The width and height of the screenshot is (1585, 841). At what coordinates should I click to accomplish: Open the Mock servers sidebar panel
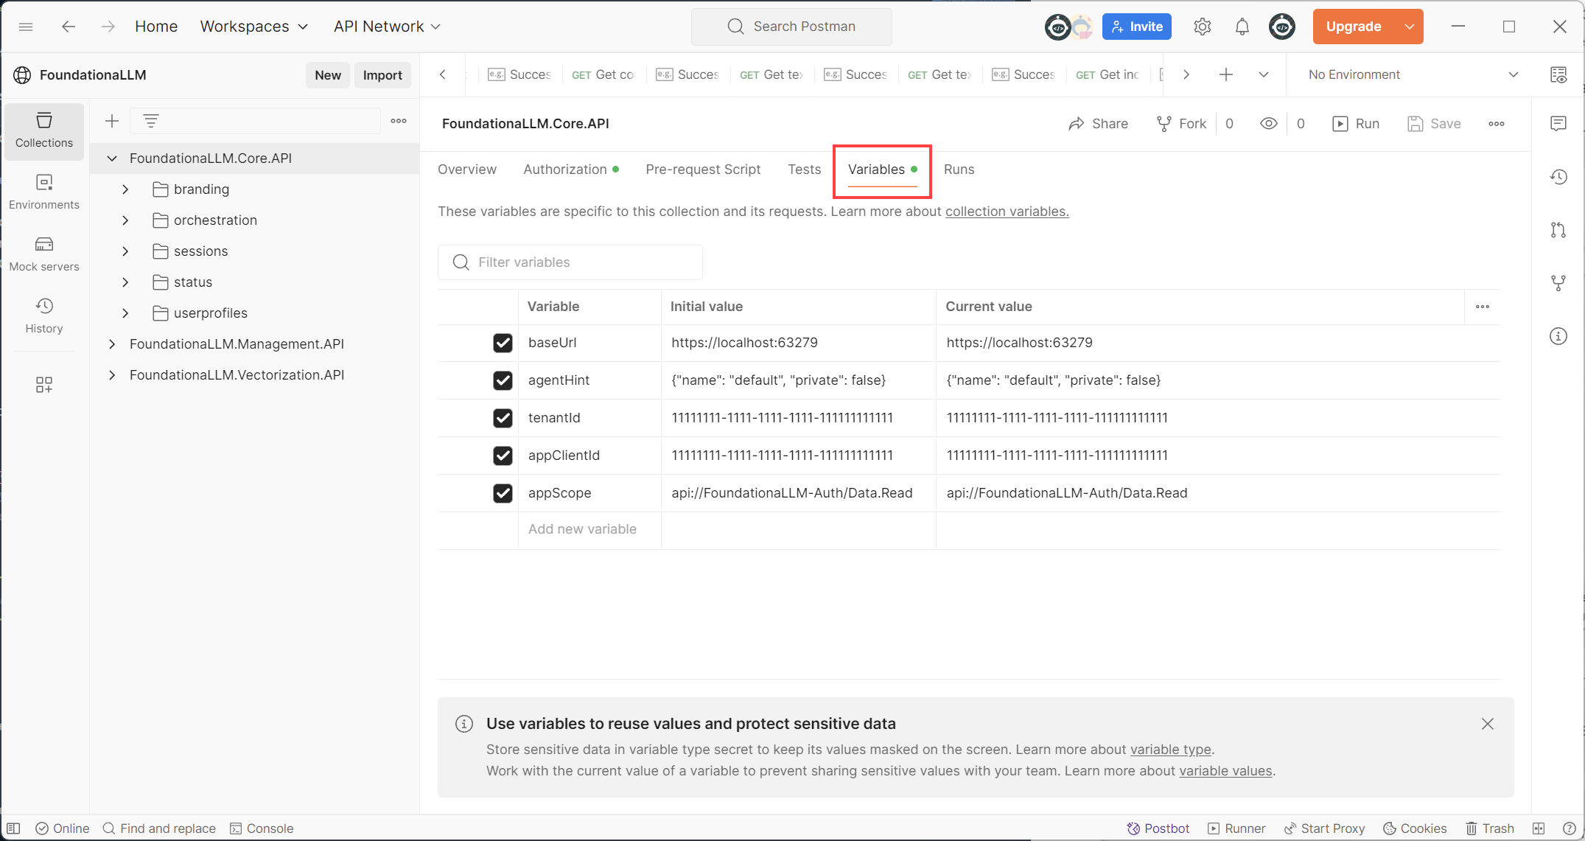[x=44, y=254]
